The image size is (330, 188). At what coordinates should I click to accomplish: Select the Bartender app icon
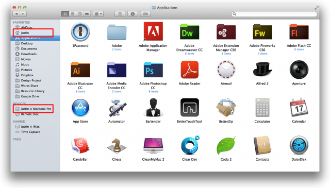pos(153,108)
